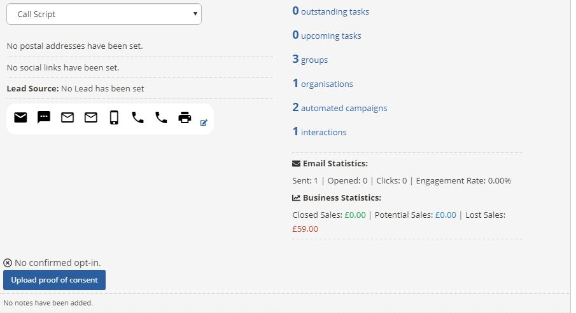The width and height of the screenshot is (576, 313).
Task: Click the circled X opt-in status icon
Action: point(8,263)
